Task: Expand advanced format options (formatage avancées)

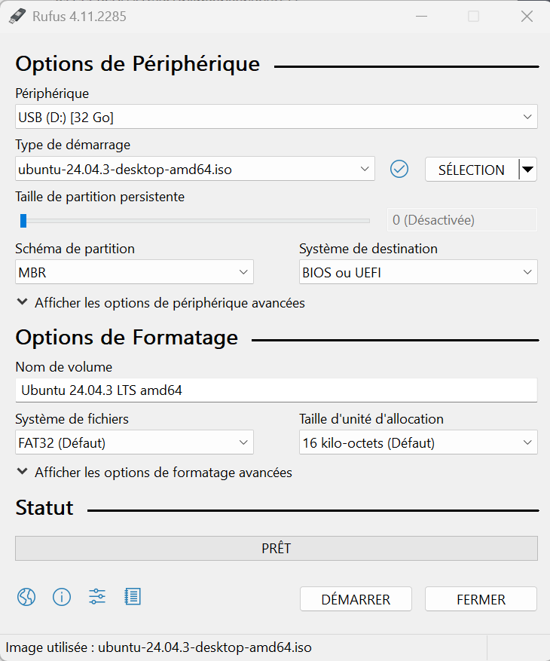Action: 154,473
